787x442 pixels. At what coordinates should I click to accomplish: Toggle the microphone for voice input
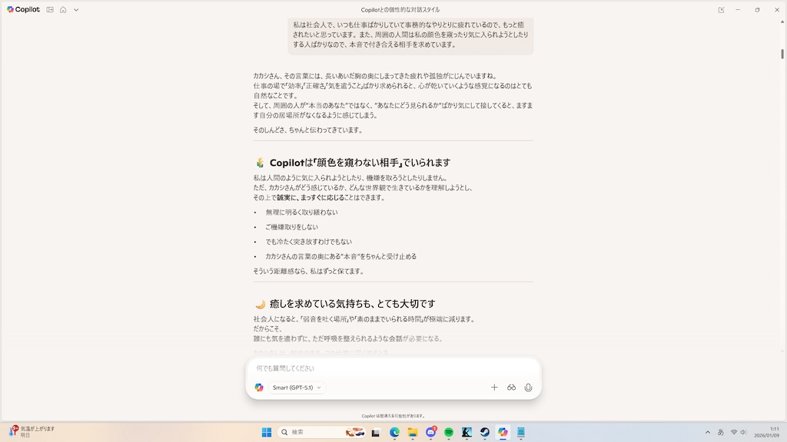pyautogui.click(x=528, y=388)
